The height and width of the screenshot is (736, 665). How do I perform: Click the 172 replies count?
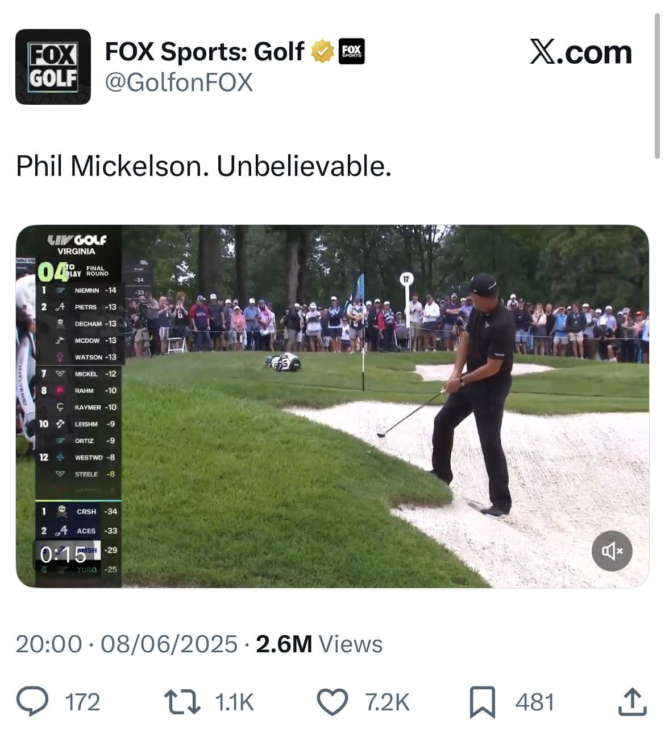click(x=82, y=702)
